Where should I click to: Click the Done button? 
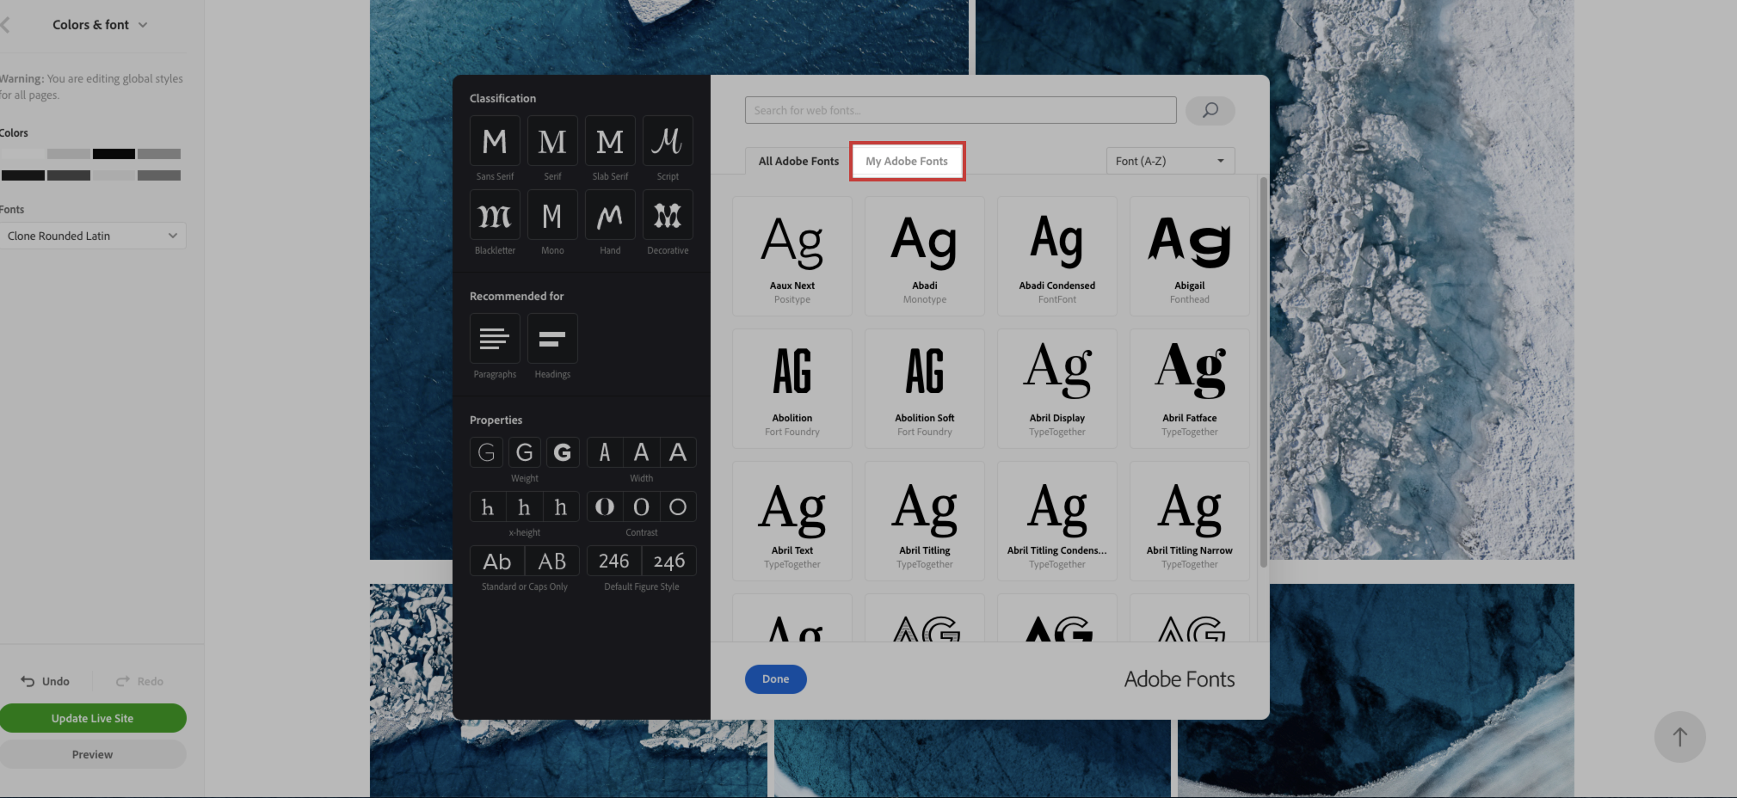[775, 679]
